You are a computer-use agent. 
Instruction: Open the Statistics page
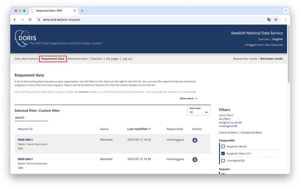tap(97, 58)
